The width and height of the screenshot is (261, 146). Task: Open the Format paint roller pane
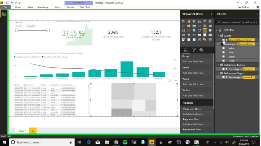[194, 50]
